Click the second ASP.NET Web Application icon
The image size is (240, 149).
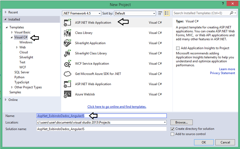pyautogui.click(x=67, y=84)
